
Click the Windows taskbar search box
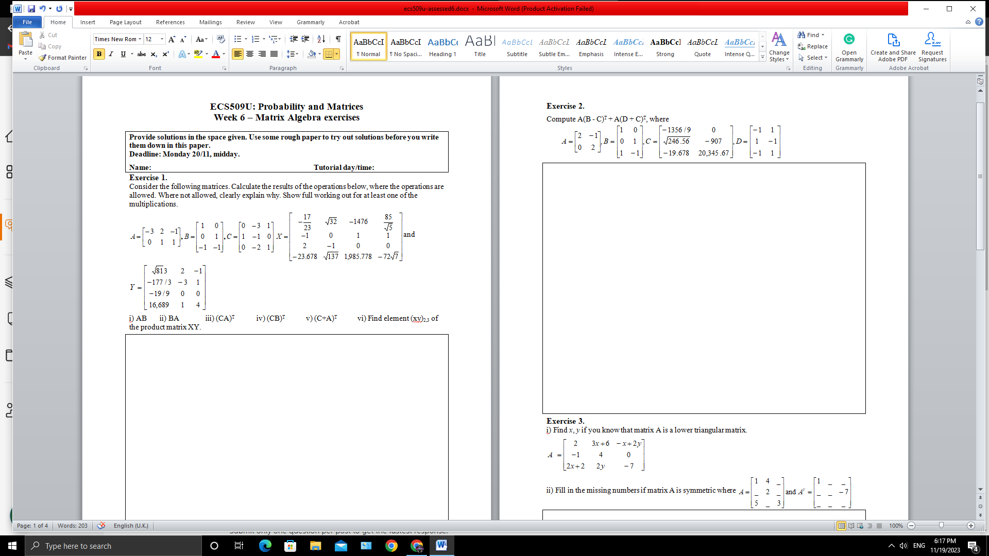tap(113, 546)
